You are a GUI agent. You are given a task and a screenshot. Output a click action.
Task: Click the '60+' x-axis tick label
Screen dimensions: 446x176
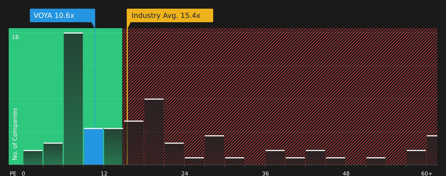[x=427, y=174]
